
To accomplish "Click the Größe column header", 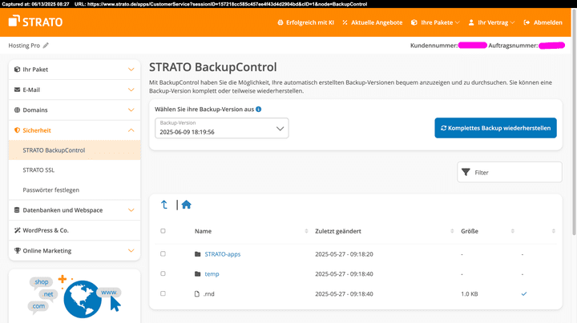I will pos(470,231).
